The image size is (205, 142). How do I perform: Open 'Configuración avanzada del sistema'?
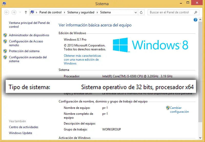coord(28,59)
